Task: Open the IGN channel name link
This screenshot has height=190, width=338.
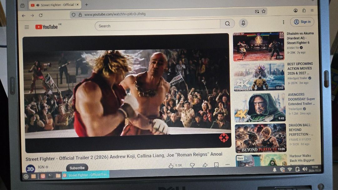Action: click(41, 167)
